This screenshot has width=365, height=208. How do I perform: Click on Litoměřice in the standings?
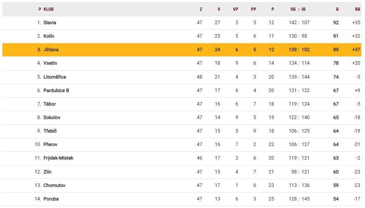(55, 77)
